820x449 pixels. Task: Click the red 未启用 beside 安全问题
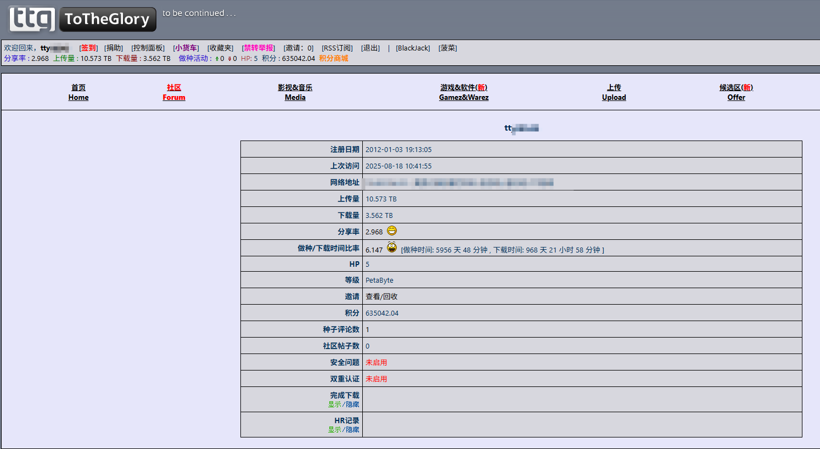(x=376, y=362)
